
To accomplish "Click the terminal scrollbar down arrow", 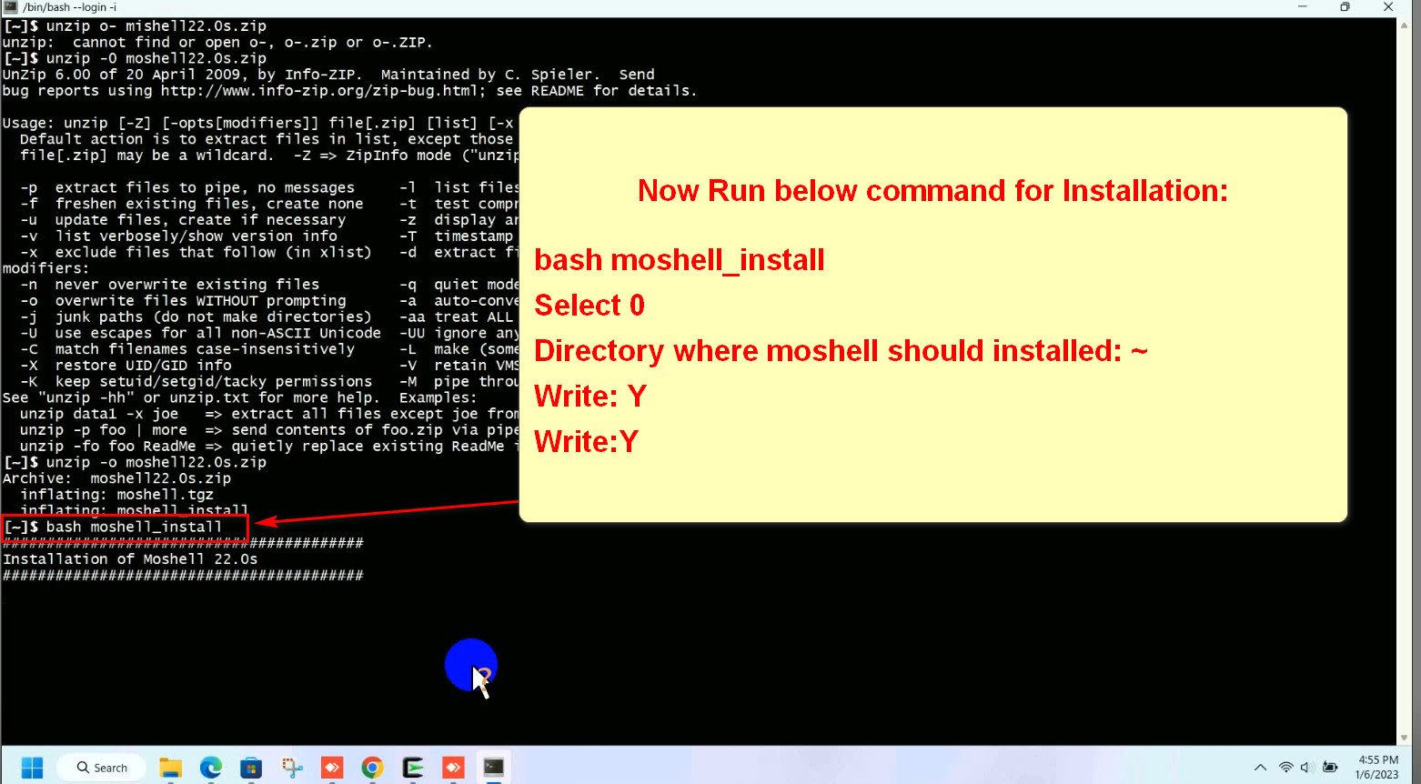I will click(1405, 738).
